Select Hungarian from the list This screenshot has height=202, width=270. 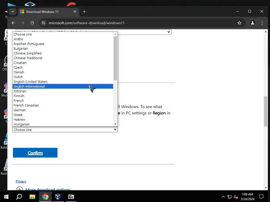coord(63,124)
